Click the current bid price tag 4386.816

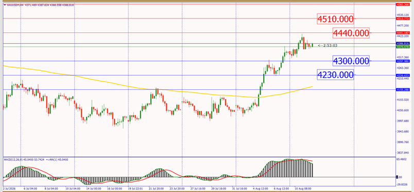coord(403,43)
